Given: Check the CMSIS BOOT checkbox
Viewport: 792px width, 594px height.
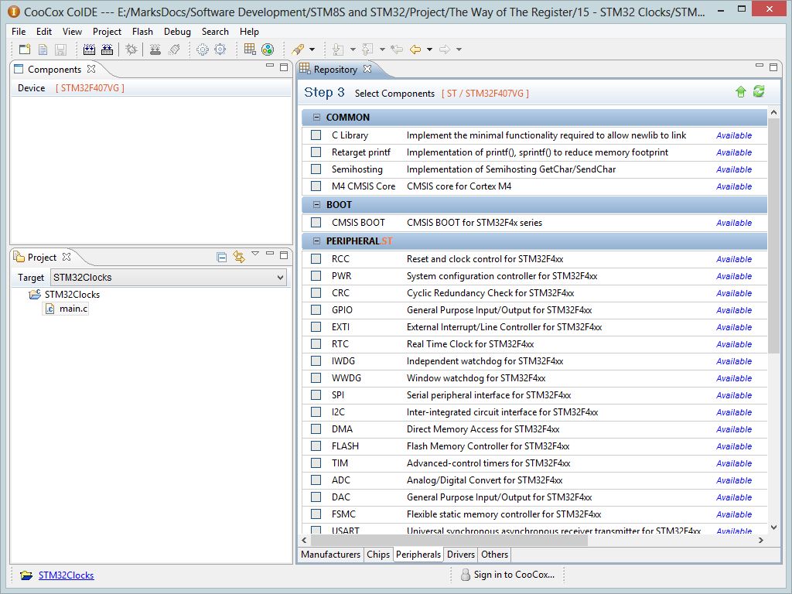Looking at the screenshot, I should tap(316, 222).
